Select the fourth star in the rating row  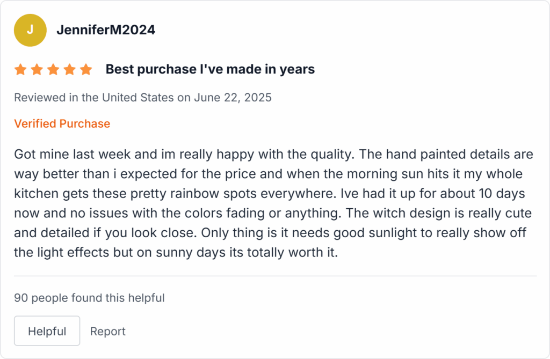click(x=70, y=69)
